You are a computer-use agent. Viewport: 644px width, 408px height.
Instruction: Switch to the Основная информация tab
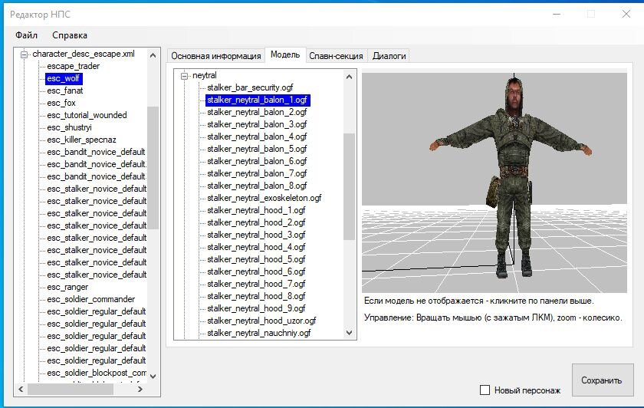pyautogui.click(x=215, y=55)
